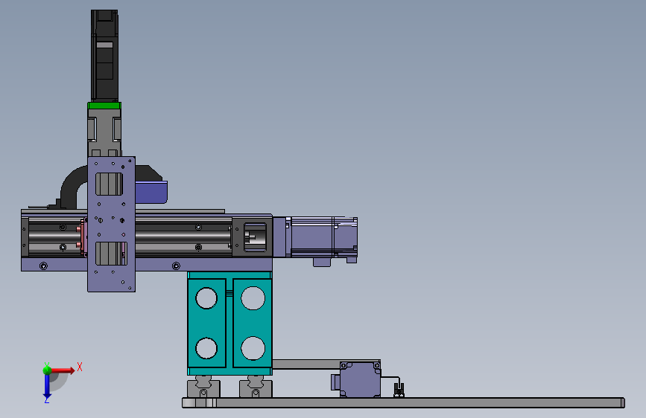The width and height of the screenshot is (646, 418).
Task: Select the left teal support block
Action: point(206,323)
